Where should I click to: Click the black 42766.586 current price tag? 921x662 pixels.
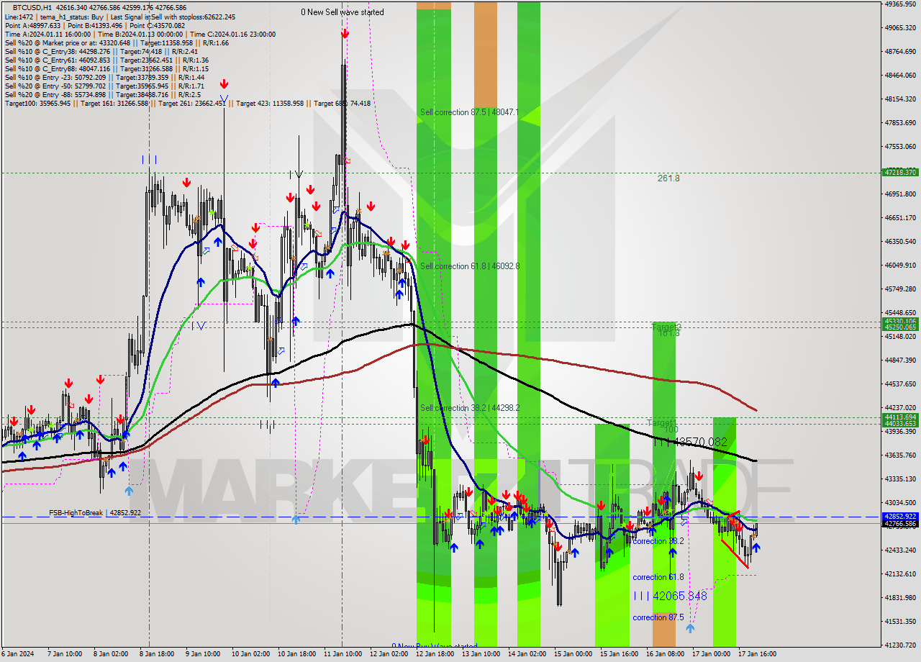[x=900, y=524]
